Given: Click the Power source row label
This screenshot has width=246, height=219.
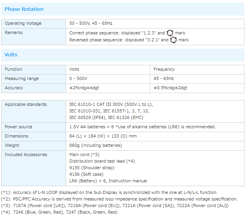Looking at the screenshot, I should 19,127.
